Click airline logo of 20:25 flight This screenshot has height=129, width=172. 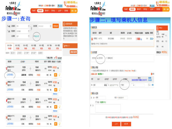pos(7,118)
